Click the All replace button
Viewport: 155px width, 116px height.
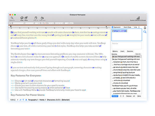point(134,96)
